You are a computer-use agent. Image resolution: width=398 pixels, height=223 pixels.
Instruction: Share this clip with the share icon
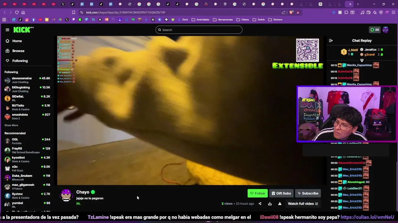point(260,203)
